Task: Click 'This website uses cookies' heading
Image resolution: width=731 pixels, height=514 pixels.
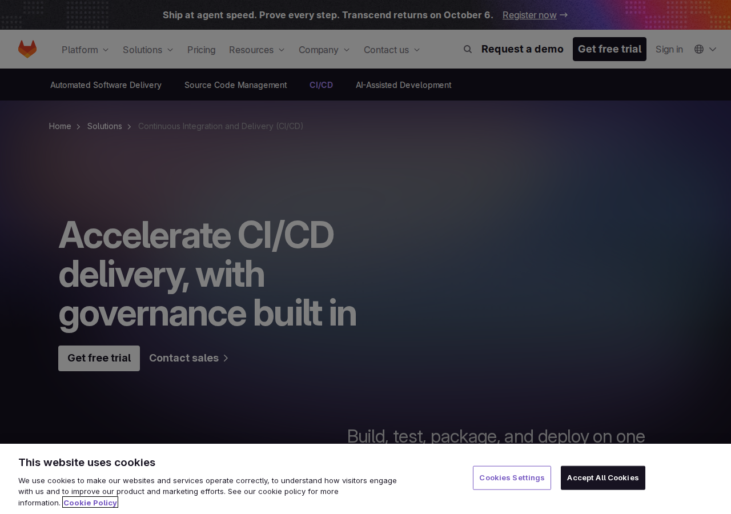Action: click(87, 463)
